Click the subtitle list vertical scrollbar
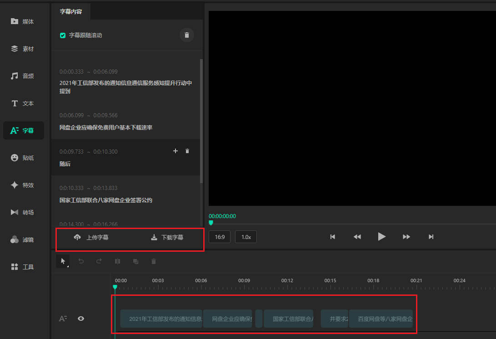The width and height of the screenshot is (496, 339). 201,121
